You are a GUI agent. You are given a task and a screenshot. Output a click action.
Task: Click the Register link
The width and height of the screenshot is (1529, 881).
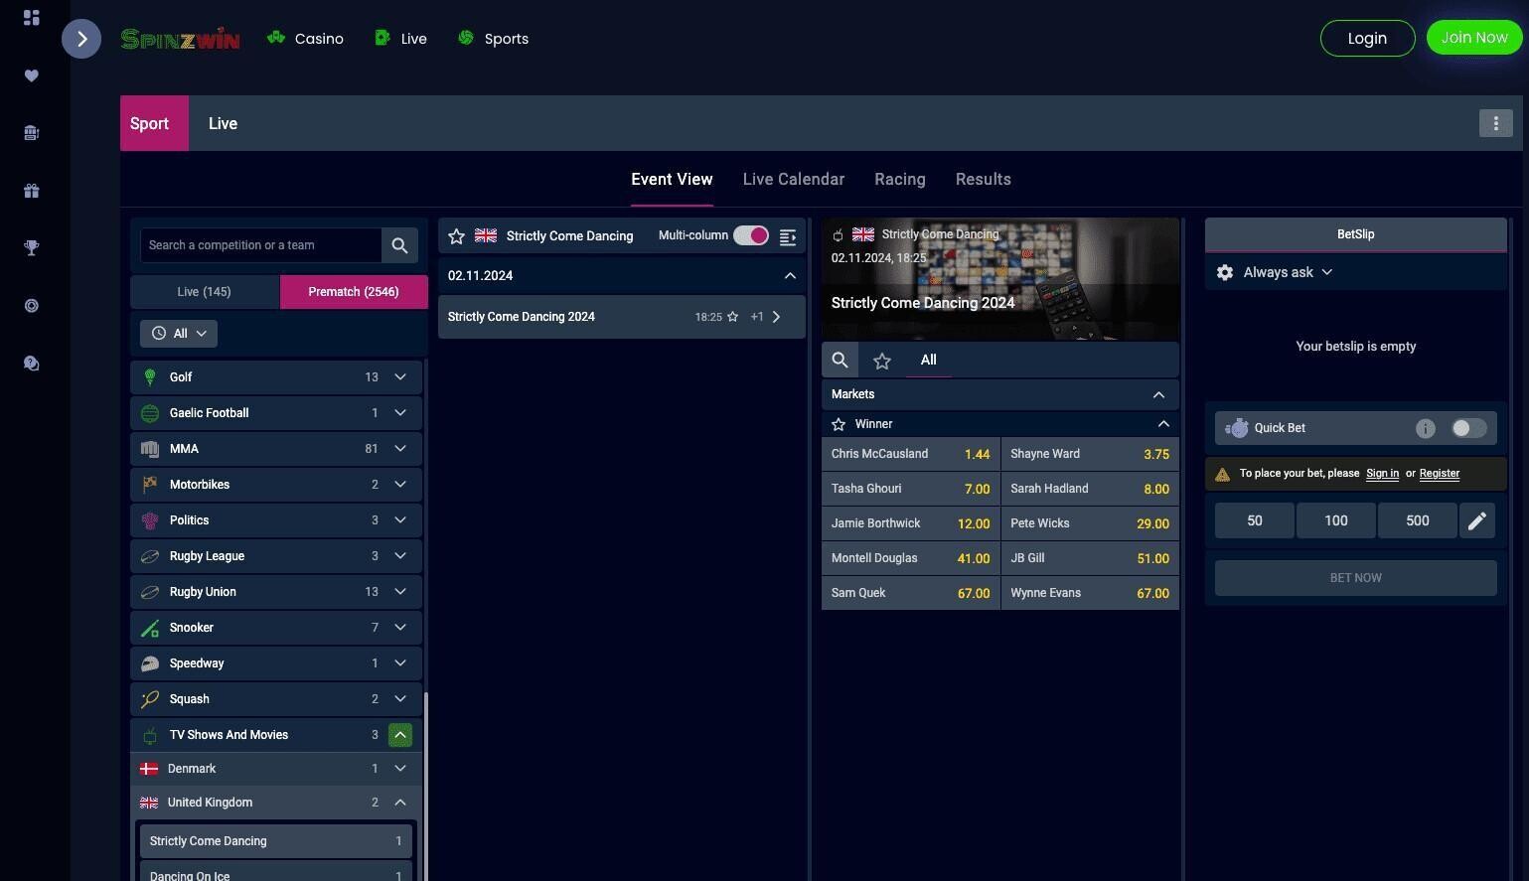tap(1440, 474)
